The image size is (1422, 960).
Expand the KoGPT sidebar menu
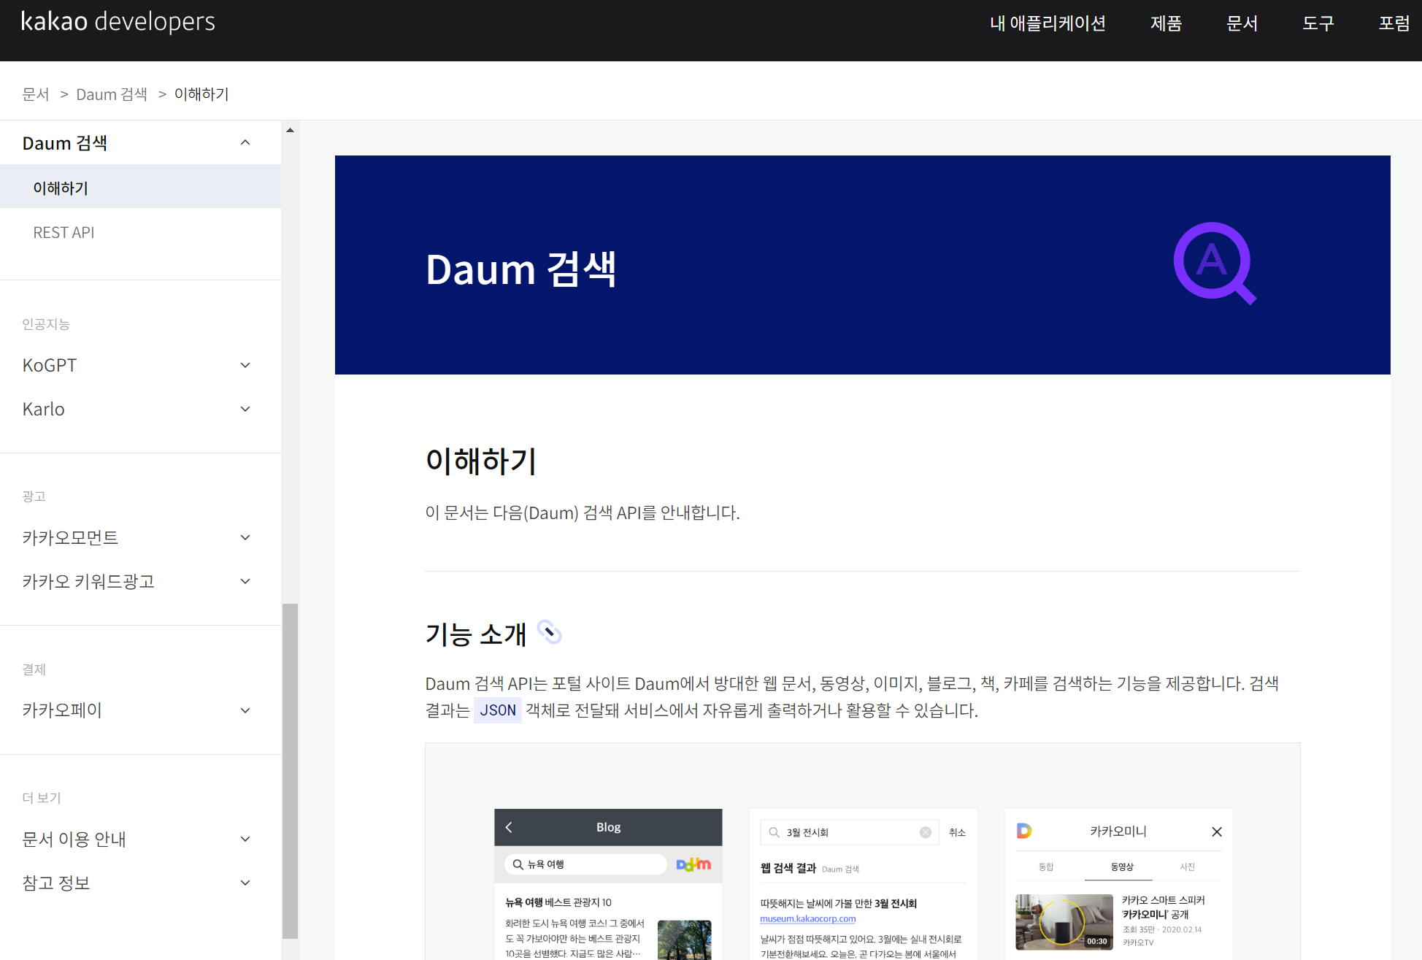click(245, 365)
